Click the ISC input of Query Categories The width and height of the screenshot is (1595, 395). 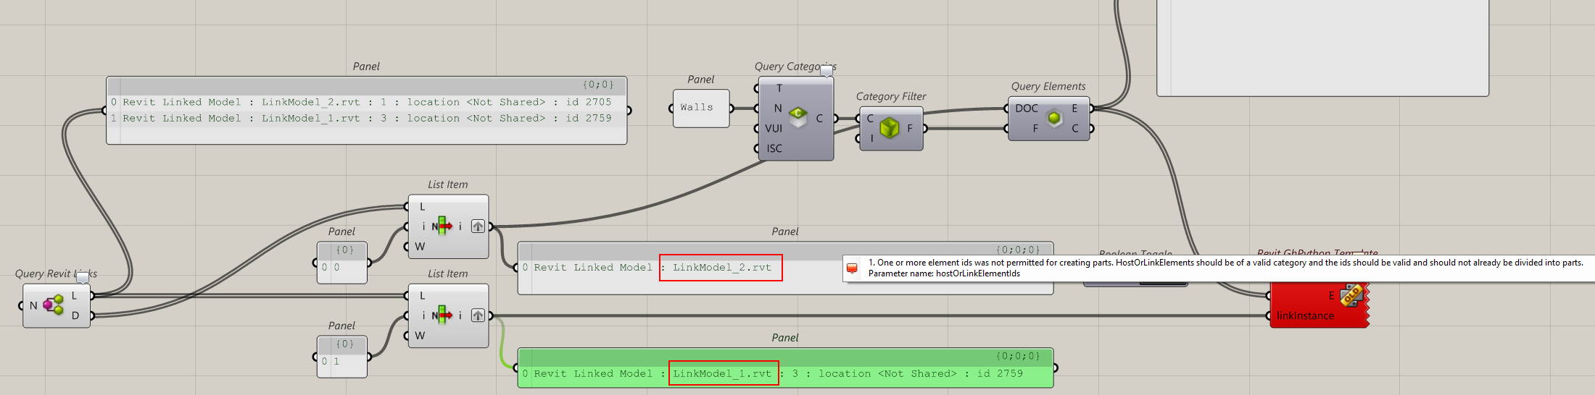click(x=774, y=148)
